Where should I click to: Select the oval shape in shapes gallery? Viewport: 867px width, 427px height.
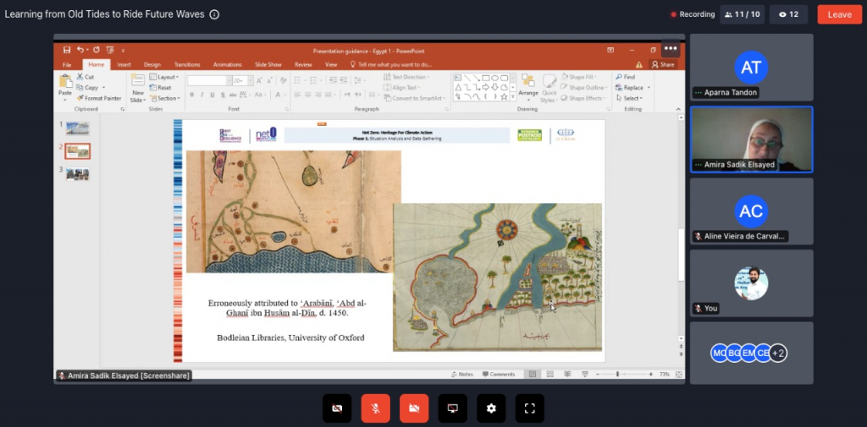(494, 78)
